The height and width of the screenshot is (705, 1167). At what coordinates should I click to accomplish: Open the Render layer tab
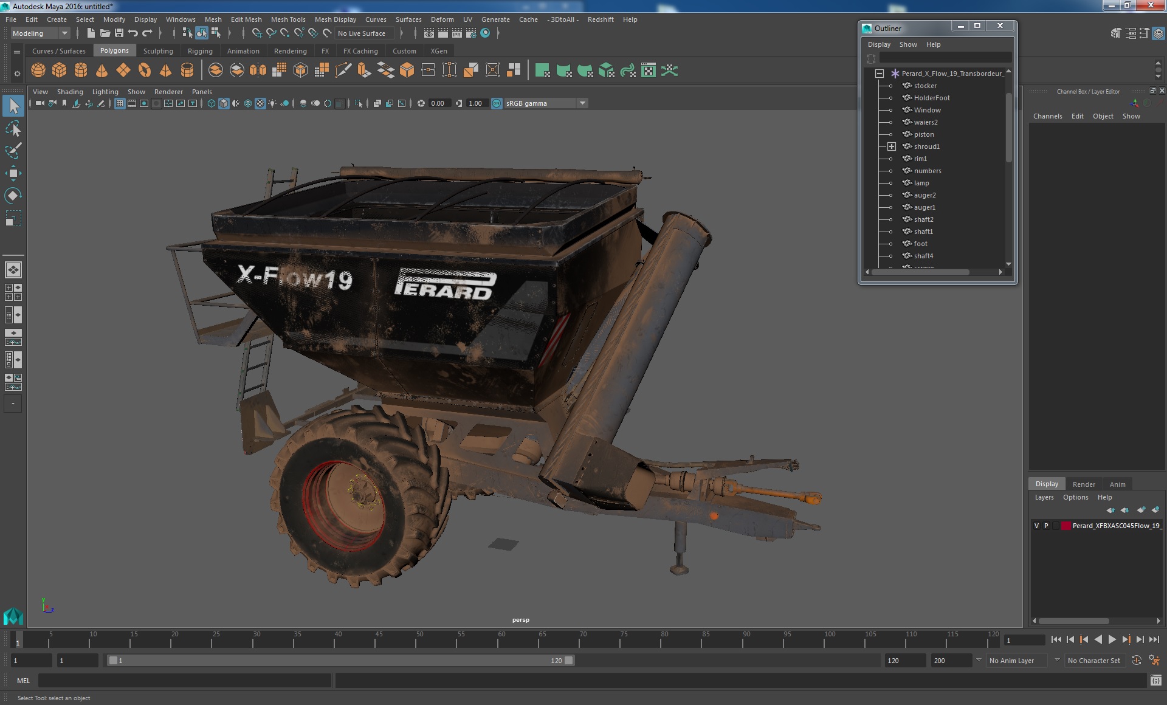click(1084, 484)
